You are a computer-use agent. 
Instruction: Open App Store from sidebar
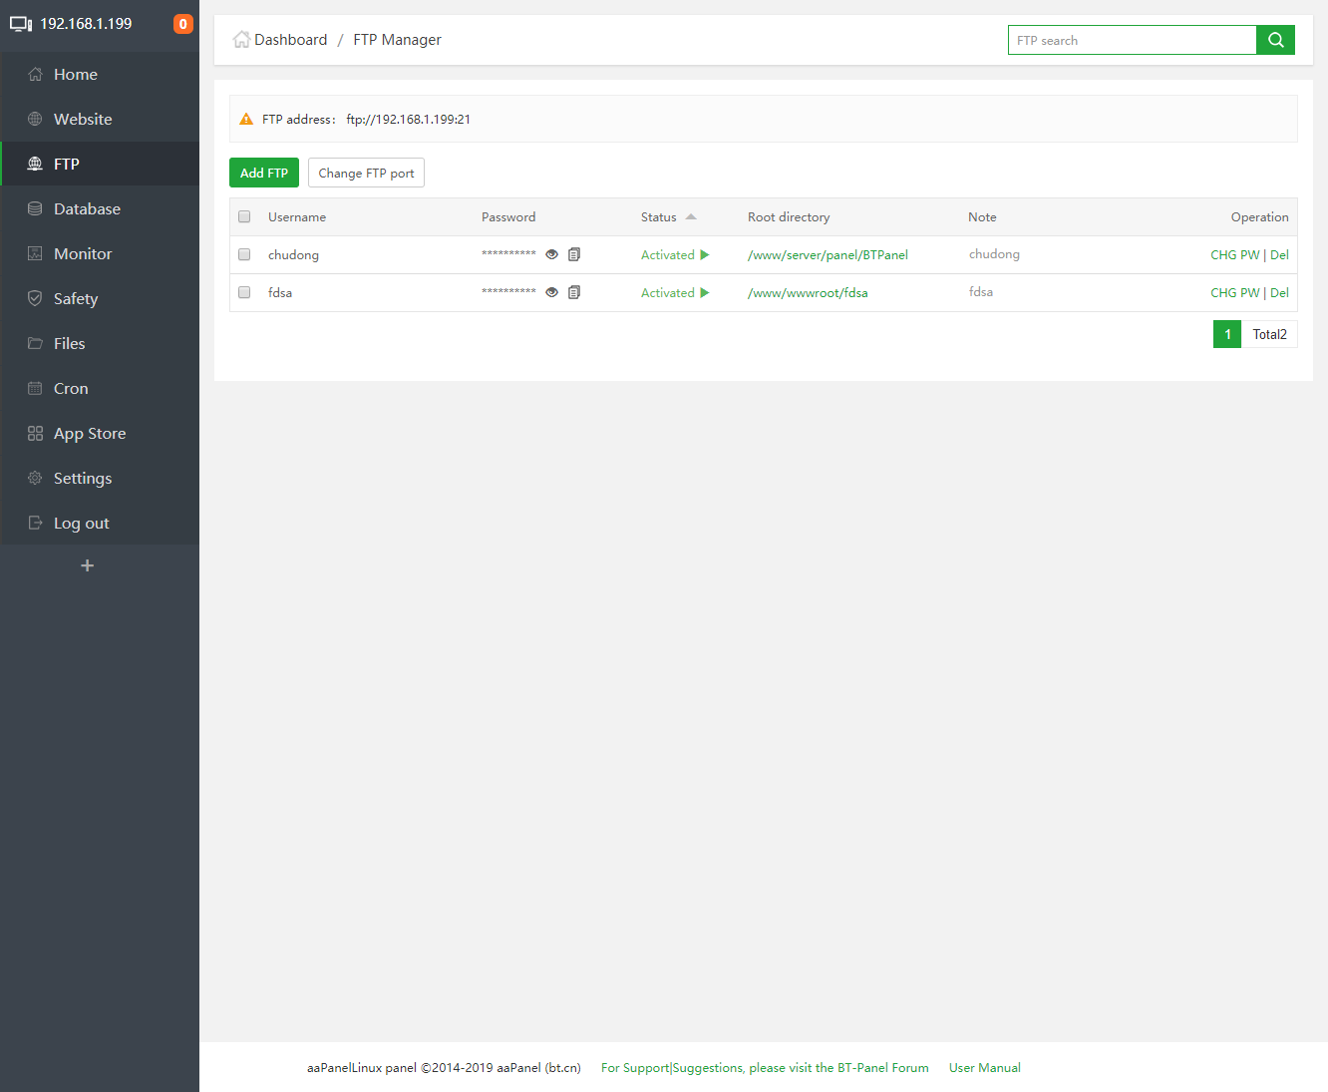click(x=100, y=434)
